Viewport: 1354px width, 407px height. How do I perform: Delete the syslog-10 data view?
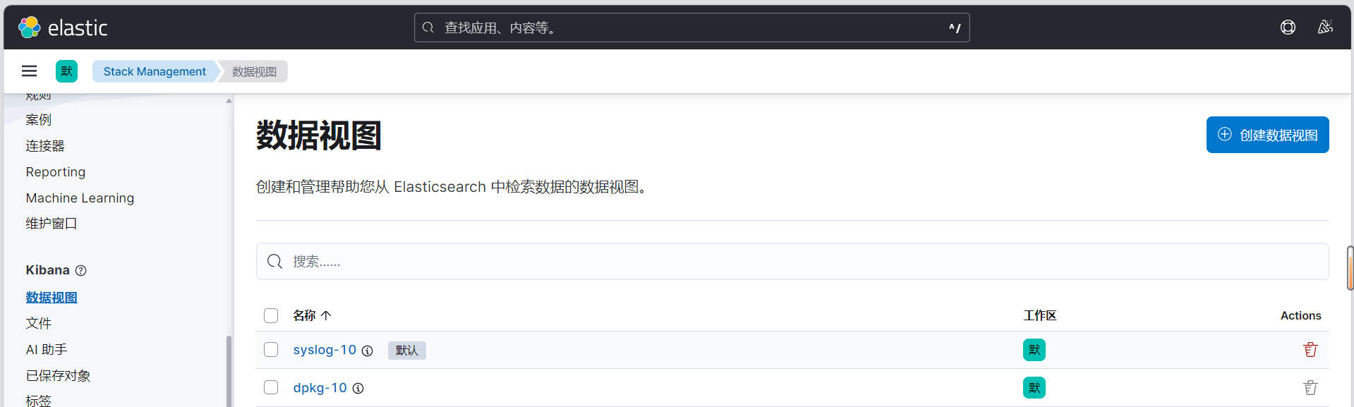coord(1310,350)
